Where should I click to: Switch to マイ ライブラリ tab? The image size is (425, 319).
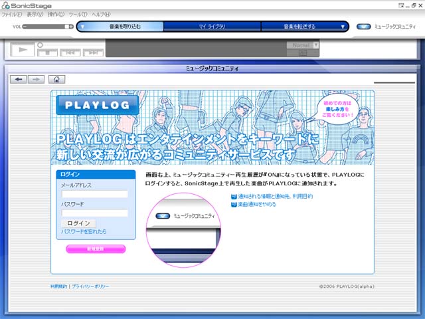tap(212, 27)
